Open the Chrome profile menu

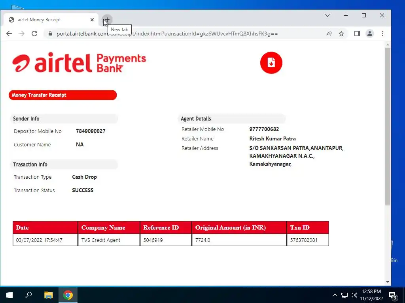(370, 34)
